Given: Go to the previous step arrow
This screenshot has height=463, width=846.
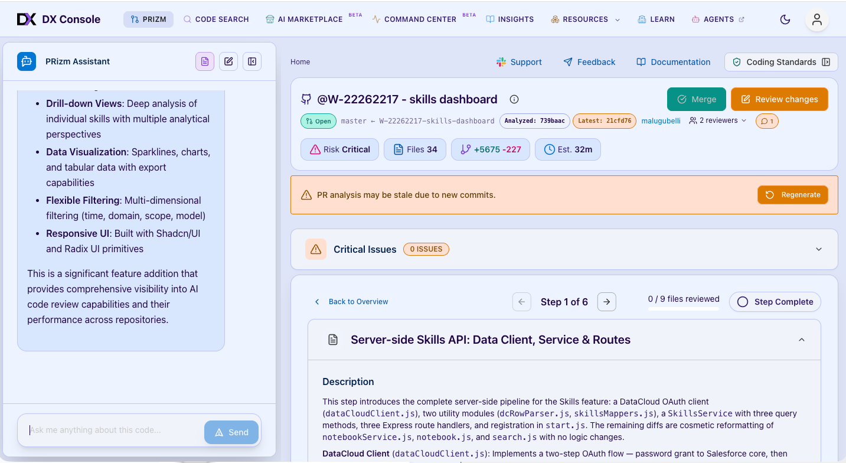Looking at the screenshot, I should (521, 302).
